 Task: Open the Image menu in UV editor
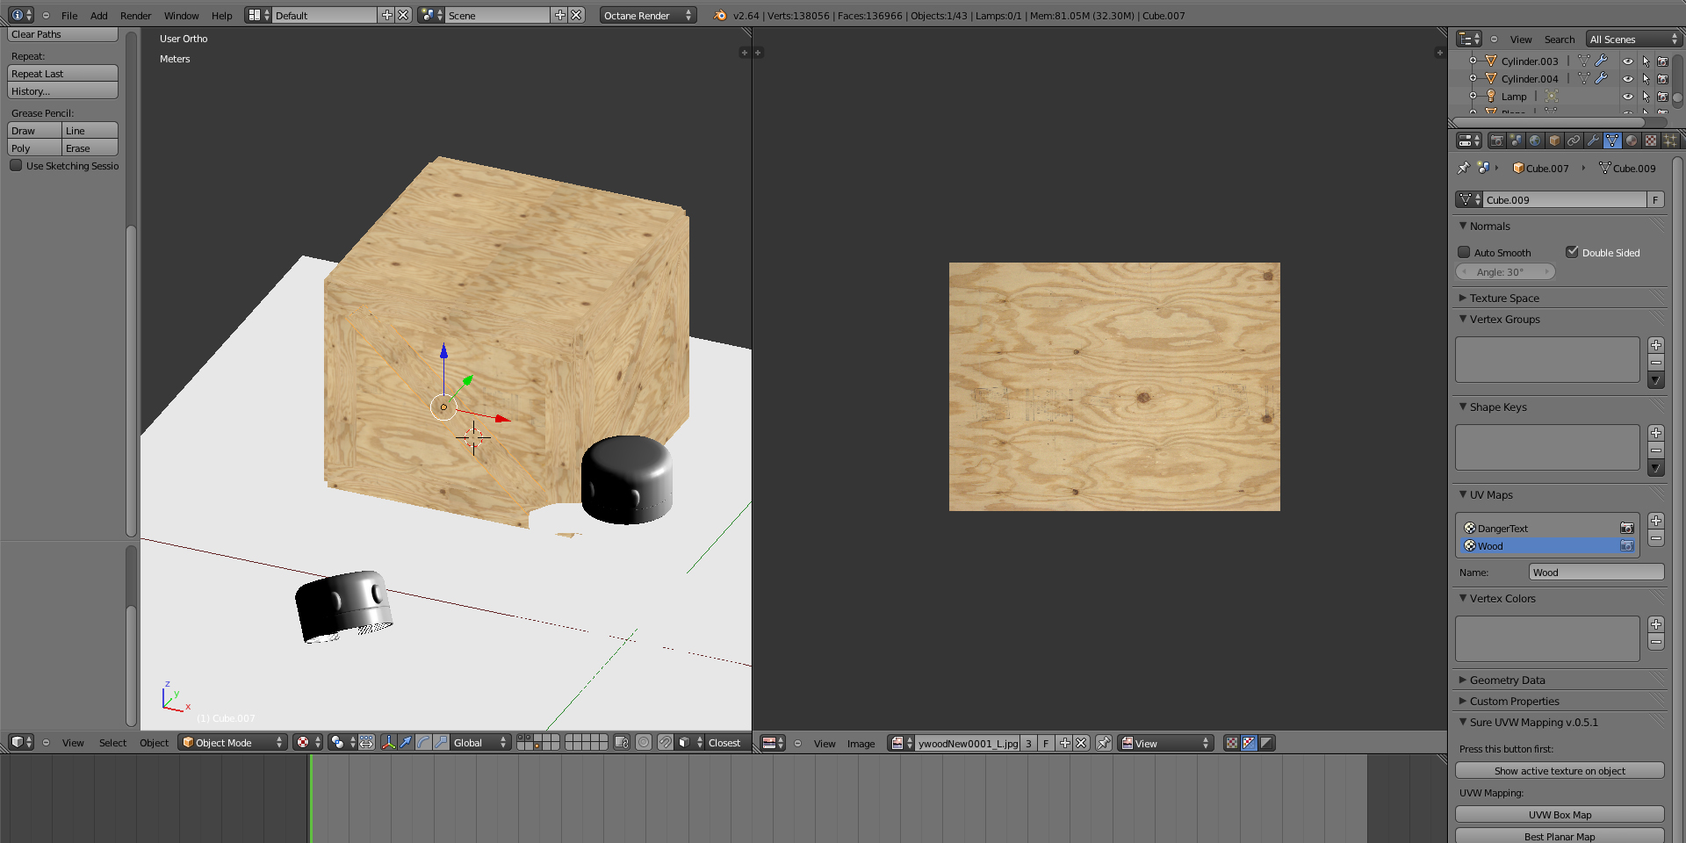point(861,743)
